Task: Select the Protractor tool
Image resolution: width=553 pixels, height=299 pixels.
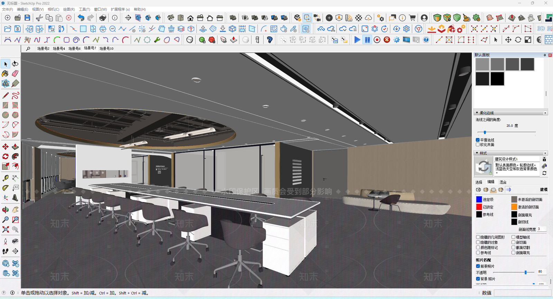Action: (6, 188)
